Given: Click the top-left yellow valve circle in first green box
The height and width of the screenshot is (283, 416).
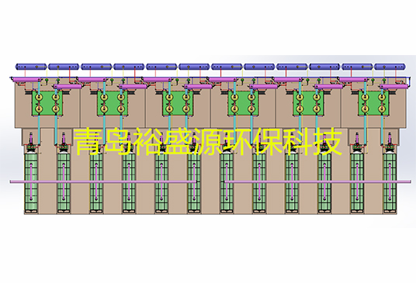Looking at the screenshot, I should [39, 98].
